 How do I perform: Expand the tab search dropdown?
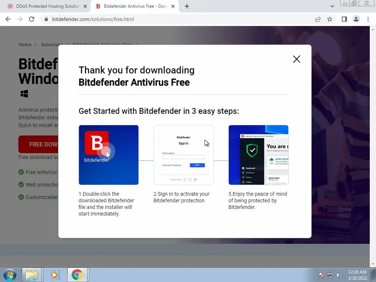click(x=332, y=6)
